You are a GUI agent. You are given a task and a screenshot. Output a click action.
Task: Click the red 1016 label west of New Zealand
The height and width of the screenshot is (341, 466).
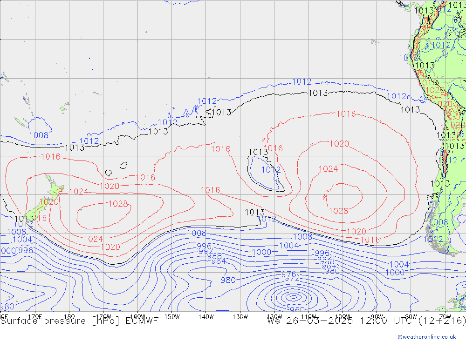click(50, 156)
